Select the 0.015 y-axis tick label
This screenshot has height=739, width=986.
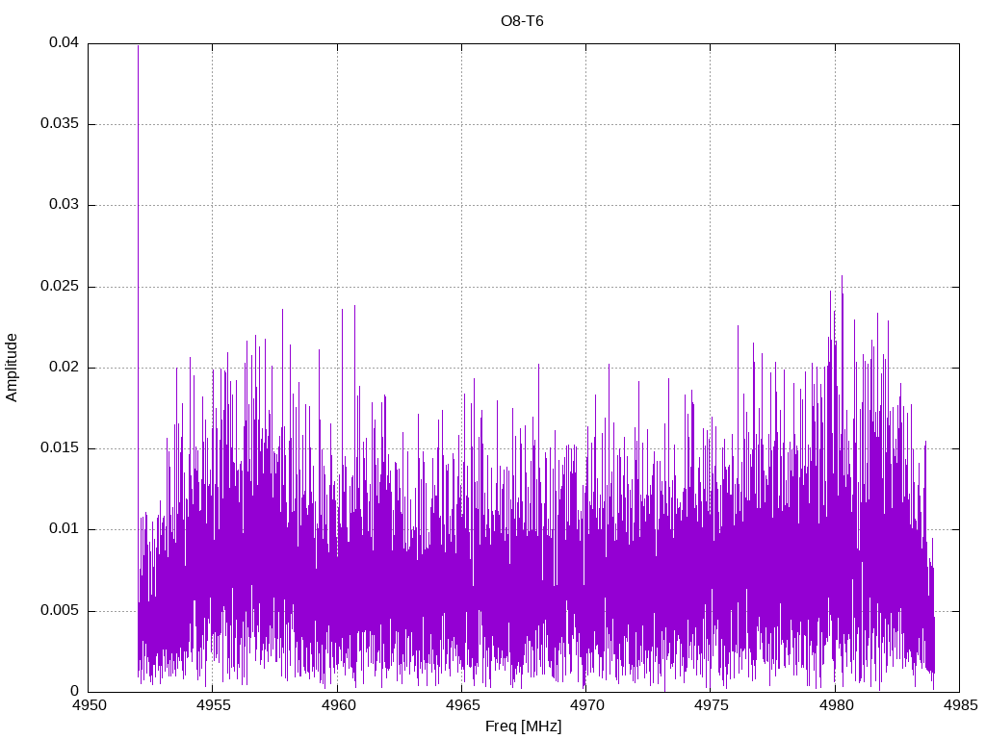point(59,448)
